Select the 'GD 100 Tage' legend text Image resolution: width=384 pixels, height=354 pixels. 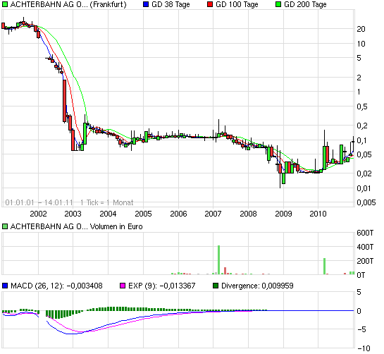pyautogui.click(x=237, y=4)
